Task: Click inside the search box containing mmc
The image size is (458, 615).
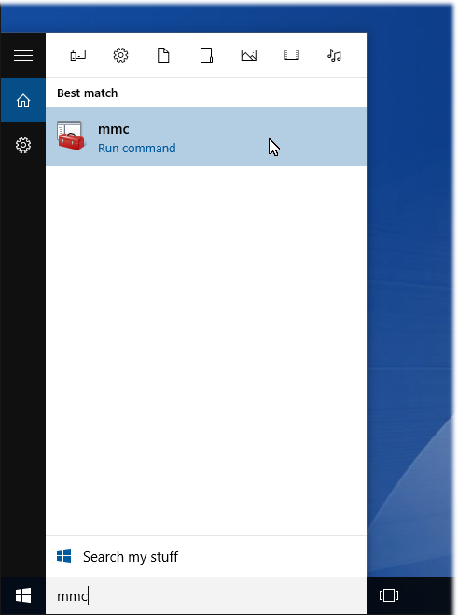Action: pos(206,595)
